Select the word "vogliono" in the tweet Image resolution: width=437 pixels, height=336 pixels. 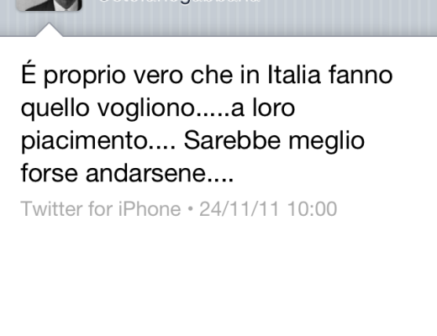point(146,108)
